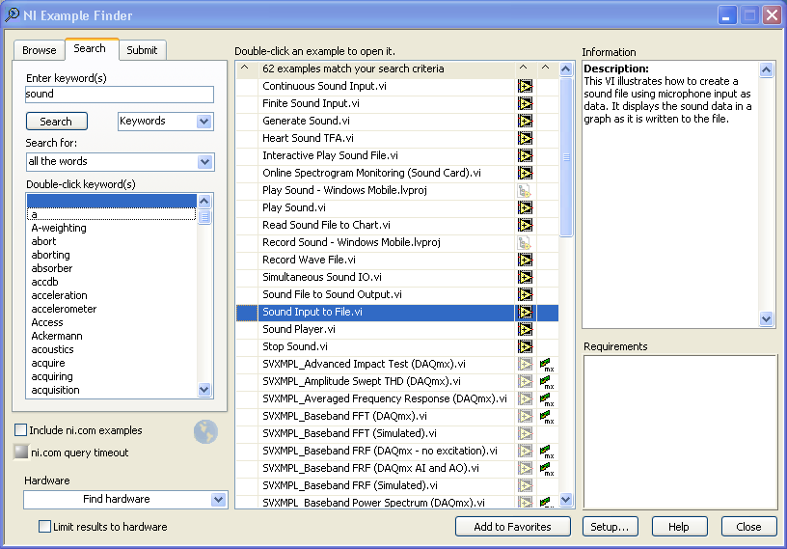
Task: Click VI icon for Stop Sound.vi
Action: [525, 346]
